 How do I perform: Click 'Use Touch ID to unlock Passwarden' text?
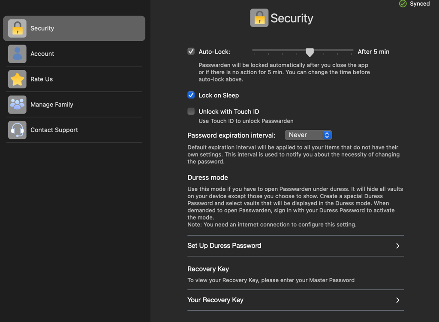[246, 121]
